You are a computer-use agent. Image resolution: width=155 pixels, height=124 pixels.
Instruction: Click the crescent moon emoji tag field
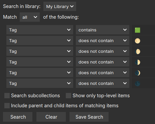pos(143,73)
